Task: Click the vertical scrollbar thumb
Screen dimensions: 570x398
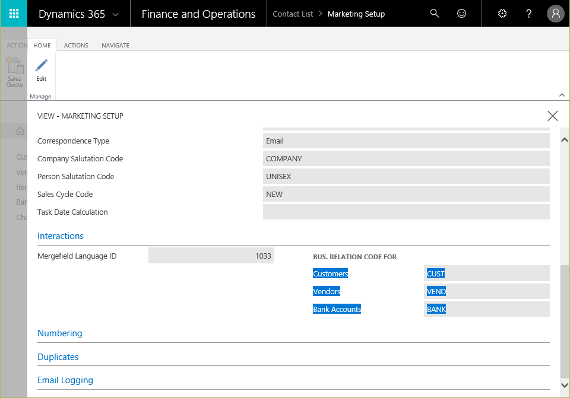Action: [x=564, y=321]
